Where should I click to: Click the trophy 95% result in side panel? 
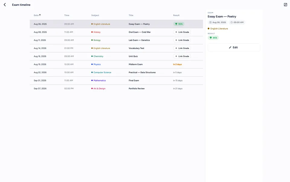(213, 38)
